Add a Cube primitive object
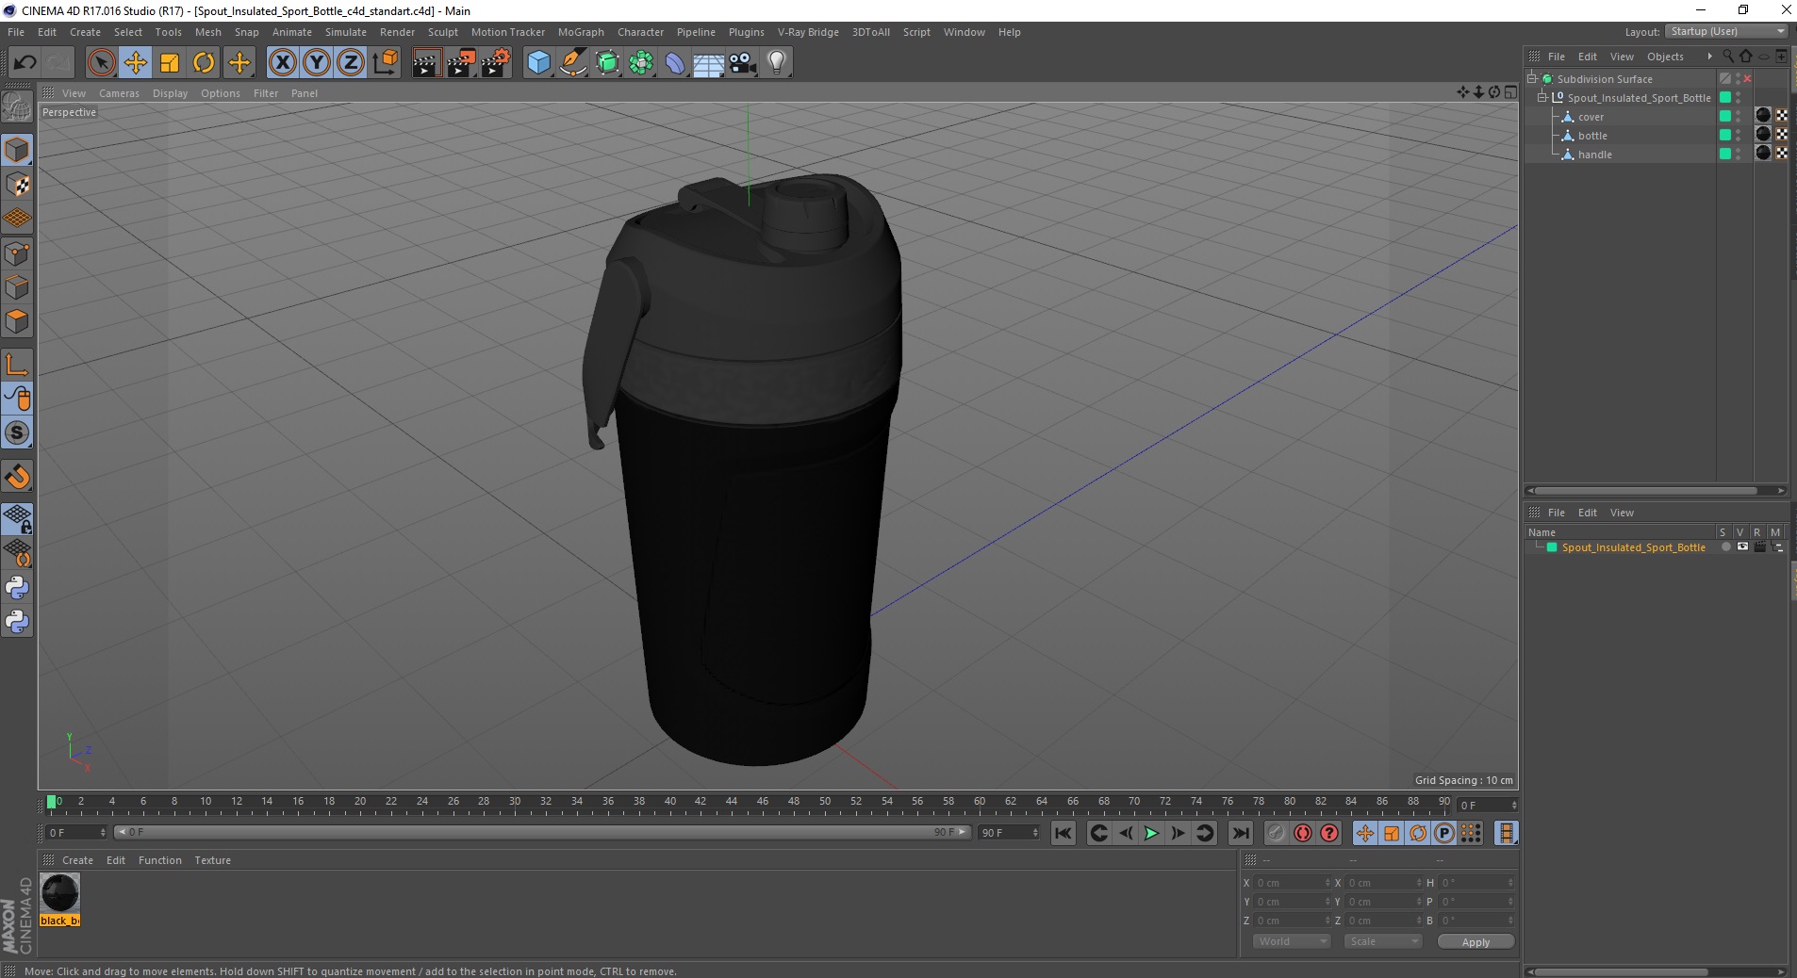Viewport: 1797px width, 978px height. pyautogui.click(x=538, y=63)
